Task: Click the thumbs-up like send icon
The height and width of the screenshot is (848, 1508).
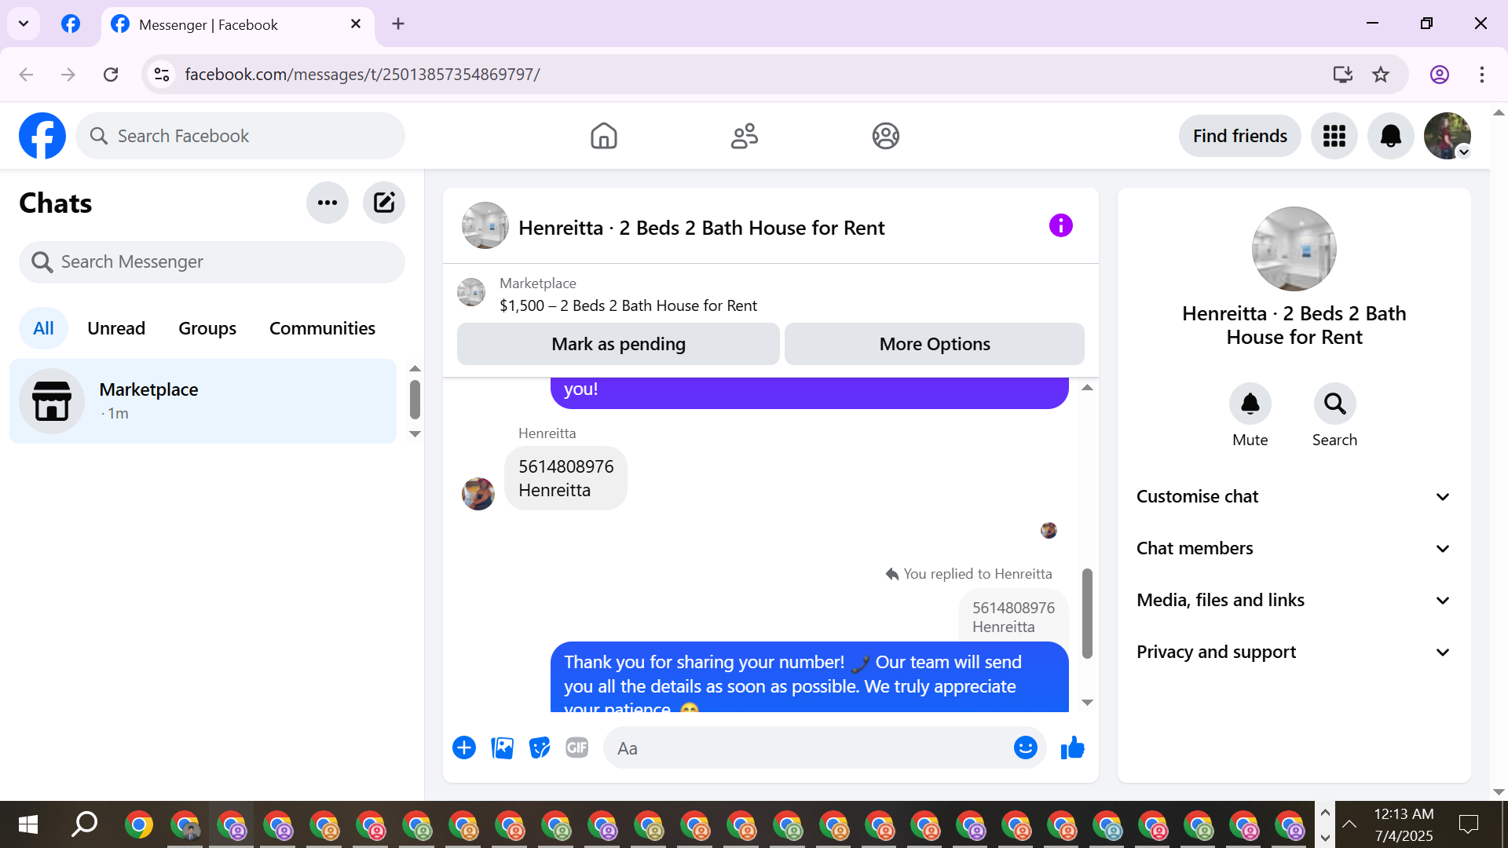Action: click(x=1072, y=747)
